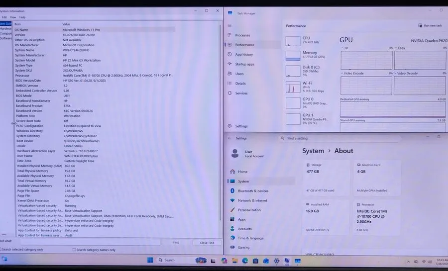Open Personalization settings
This screenshot has width=448, height=271.
click(249, 210)
